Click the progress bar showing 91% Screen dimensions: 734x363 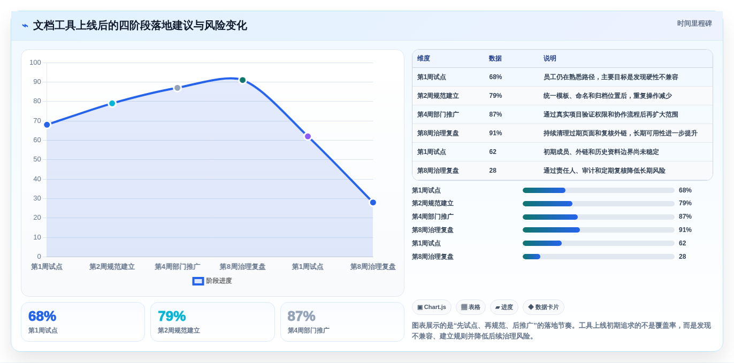click(x=599, y=230)
